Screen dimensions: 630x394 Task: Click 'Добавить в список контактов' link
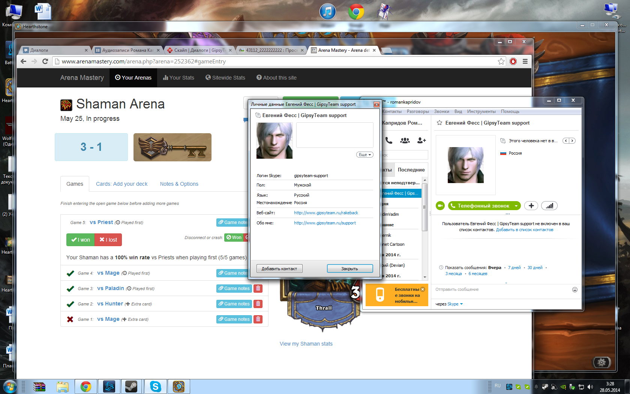[525, 230]
